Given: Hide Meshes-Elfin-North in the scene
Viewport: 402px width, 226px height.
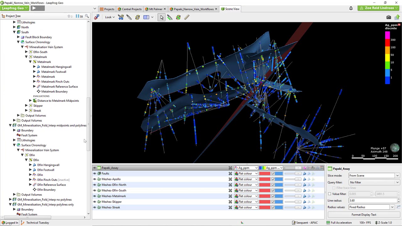Looking at the screenshot, I should [95, 185].
